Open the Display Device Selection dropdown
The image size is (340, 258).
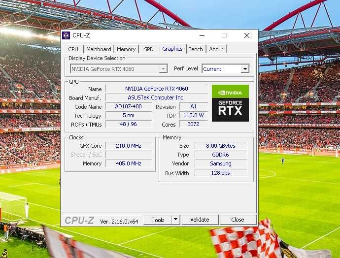pyautogui.click(x=119, y=69)
